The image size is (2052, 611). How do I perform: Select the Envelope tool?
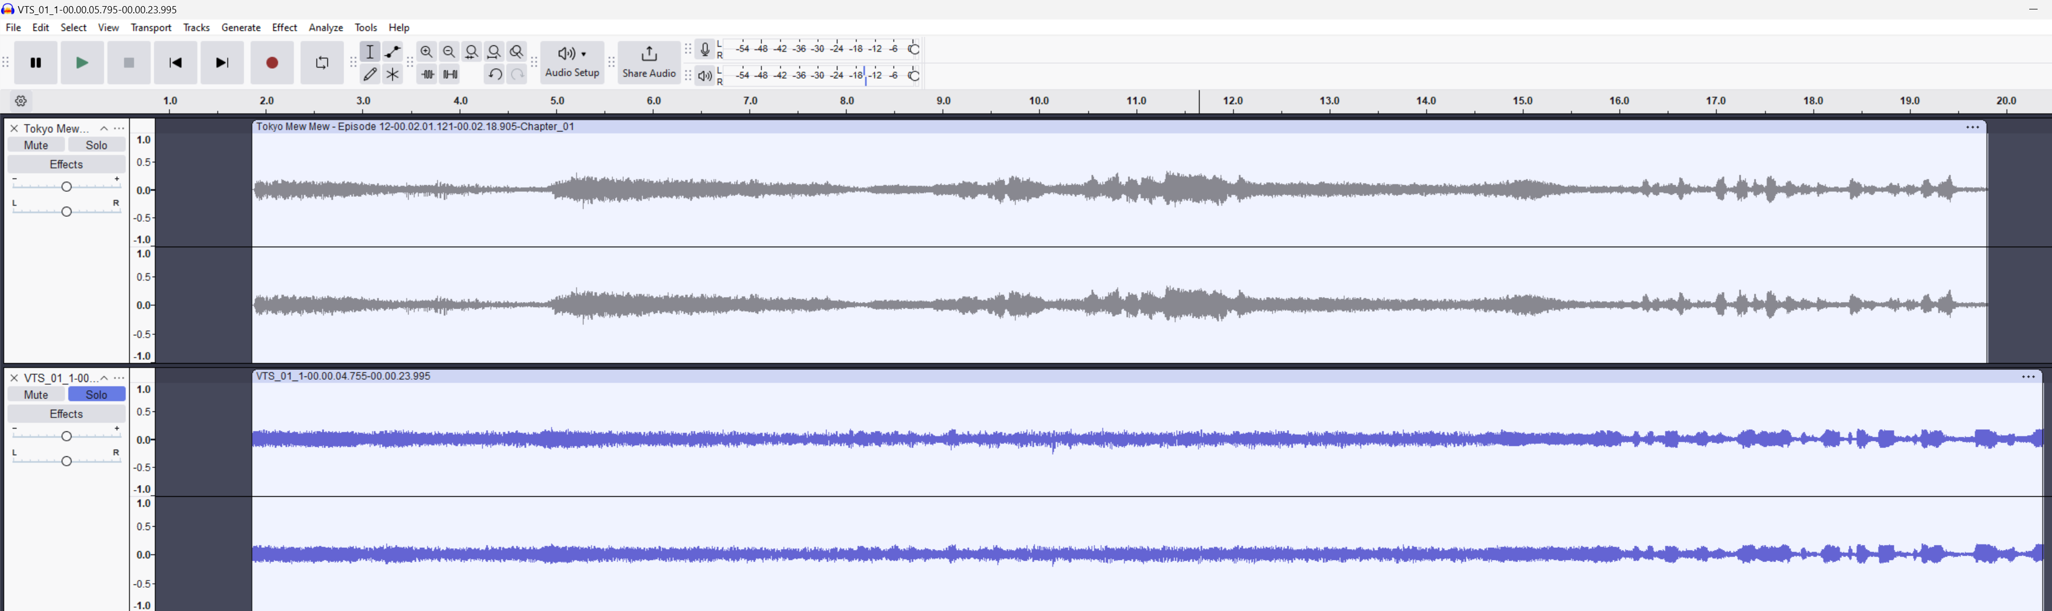(393, 53)
